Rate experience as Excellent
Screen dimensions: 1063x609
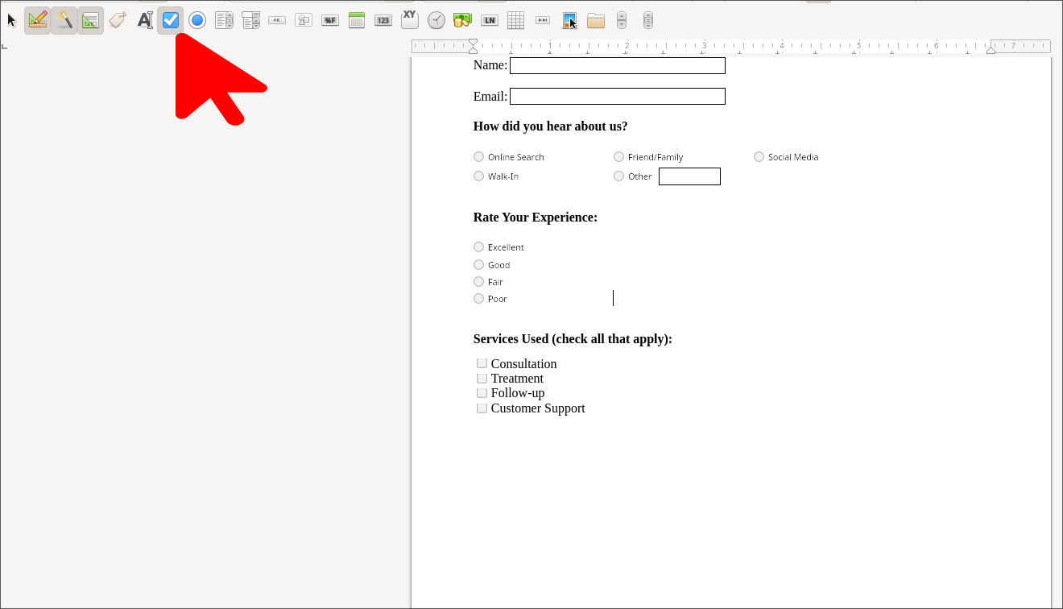[x=479, y=247]
